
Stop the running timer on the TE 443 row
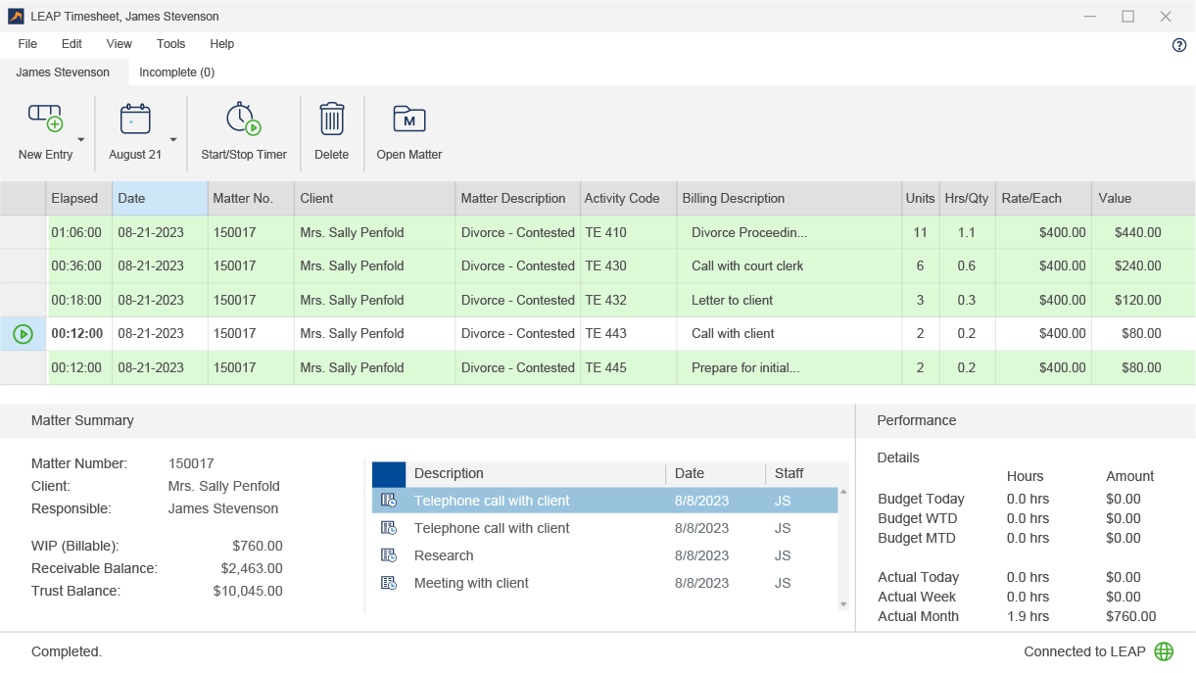click(x=21, y=334)
